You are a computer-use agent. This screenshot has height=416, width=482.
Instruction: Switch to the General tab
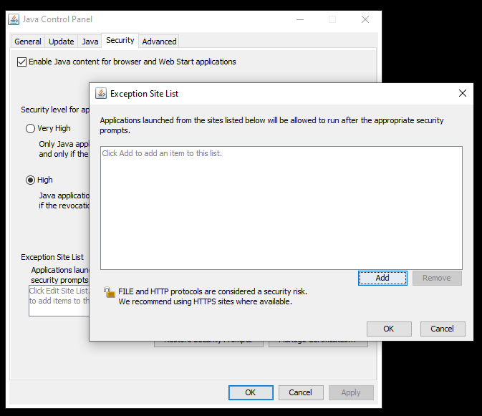click(x=28, y=42)
